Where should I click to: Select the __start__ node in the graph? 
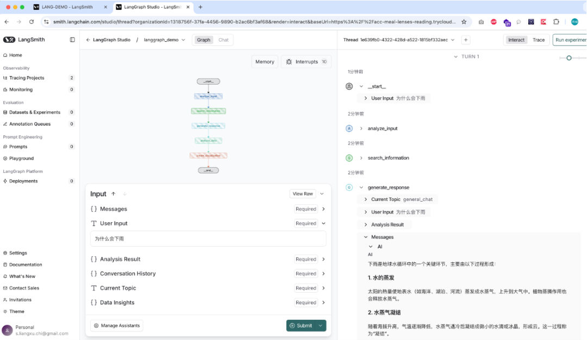(209, 81)
